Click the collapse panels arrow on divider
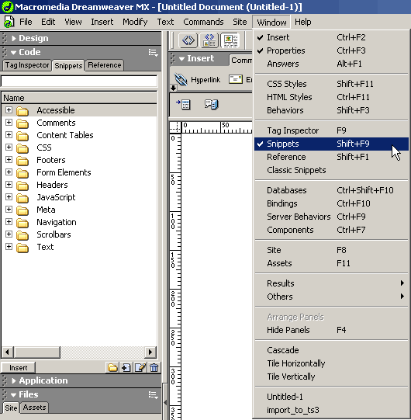 (x=165, y=402)
